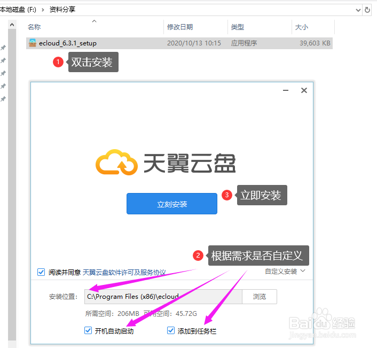Image resolution: width=377 pixels, height=348 pixels.
Task: Sort files by the 类型 column
Action: [x=238, y=27]
